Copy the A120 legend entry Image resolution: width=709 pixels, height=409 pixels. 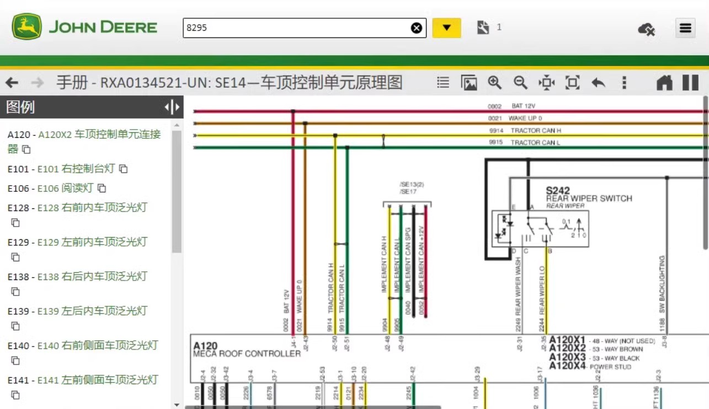click(x=26, y=149)
